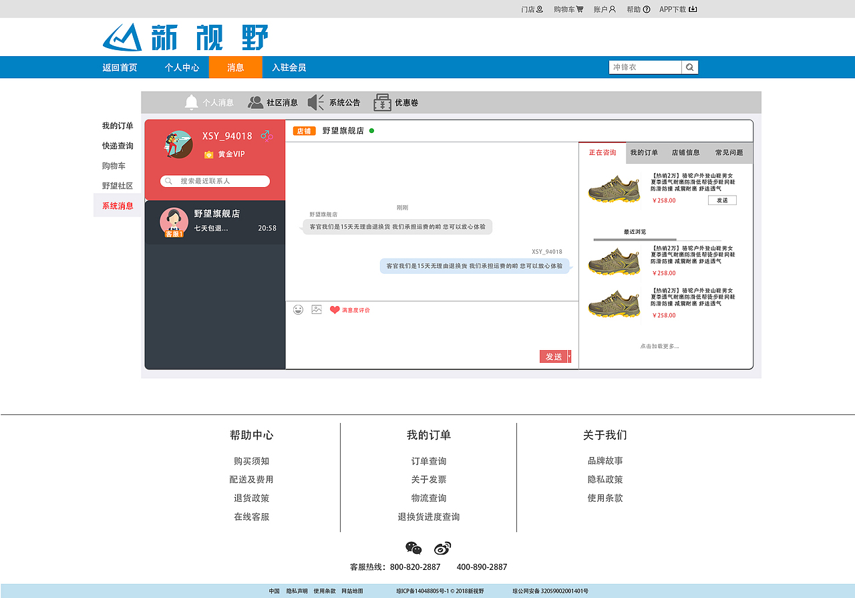Click the insert image icon in chat
Screen dimensions: 855x598
[x=317, y=309]
